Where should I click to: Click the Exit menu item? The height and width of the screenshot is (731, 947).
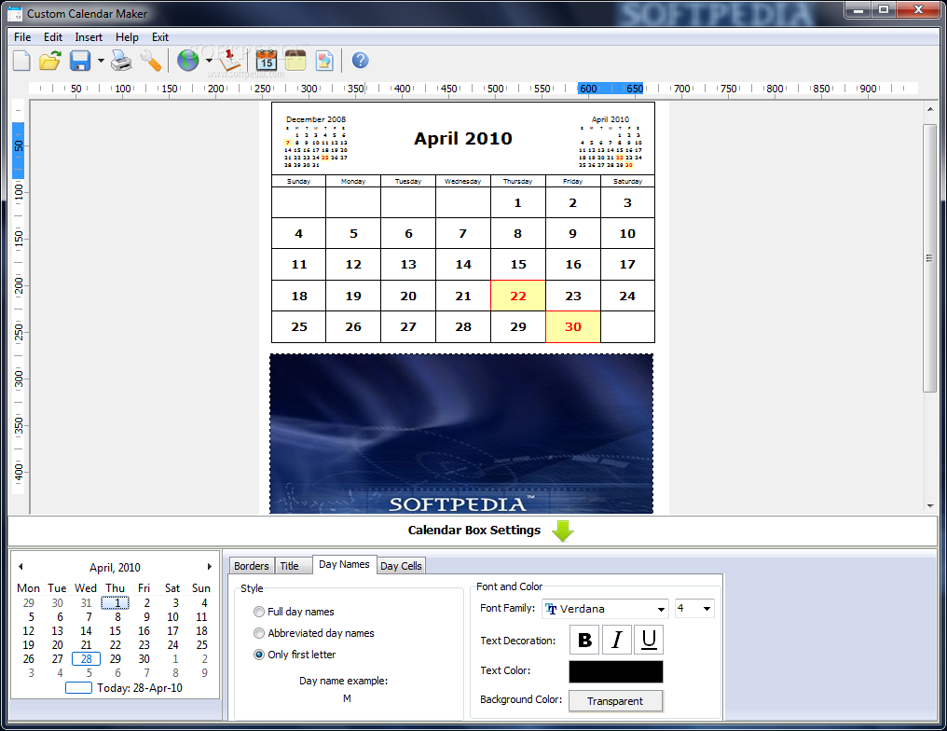click(160, 37)
